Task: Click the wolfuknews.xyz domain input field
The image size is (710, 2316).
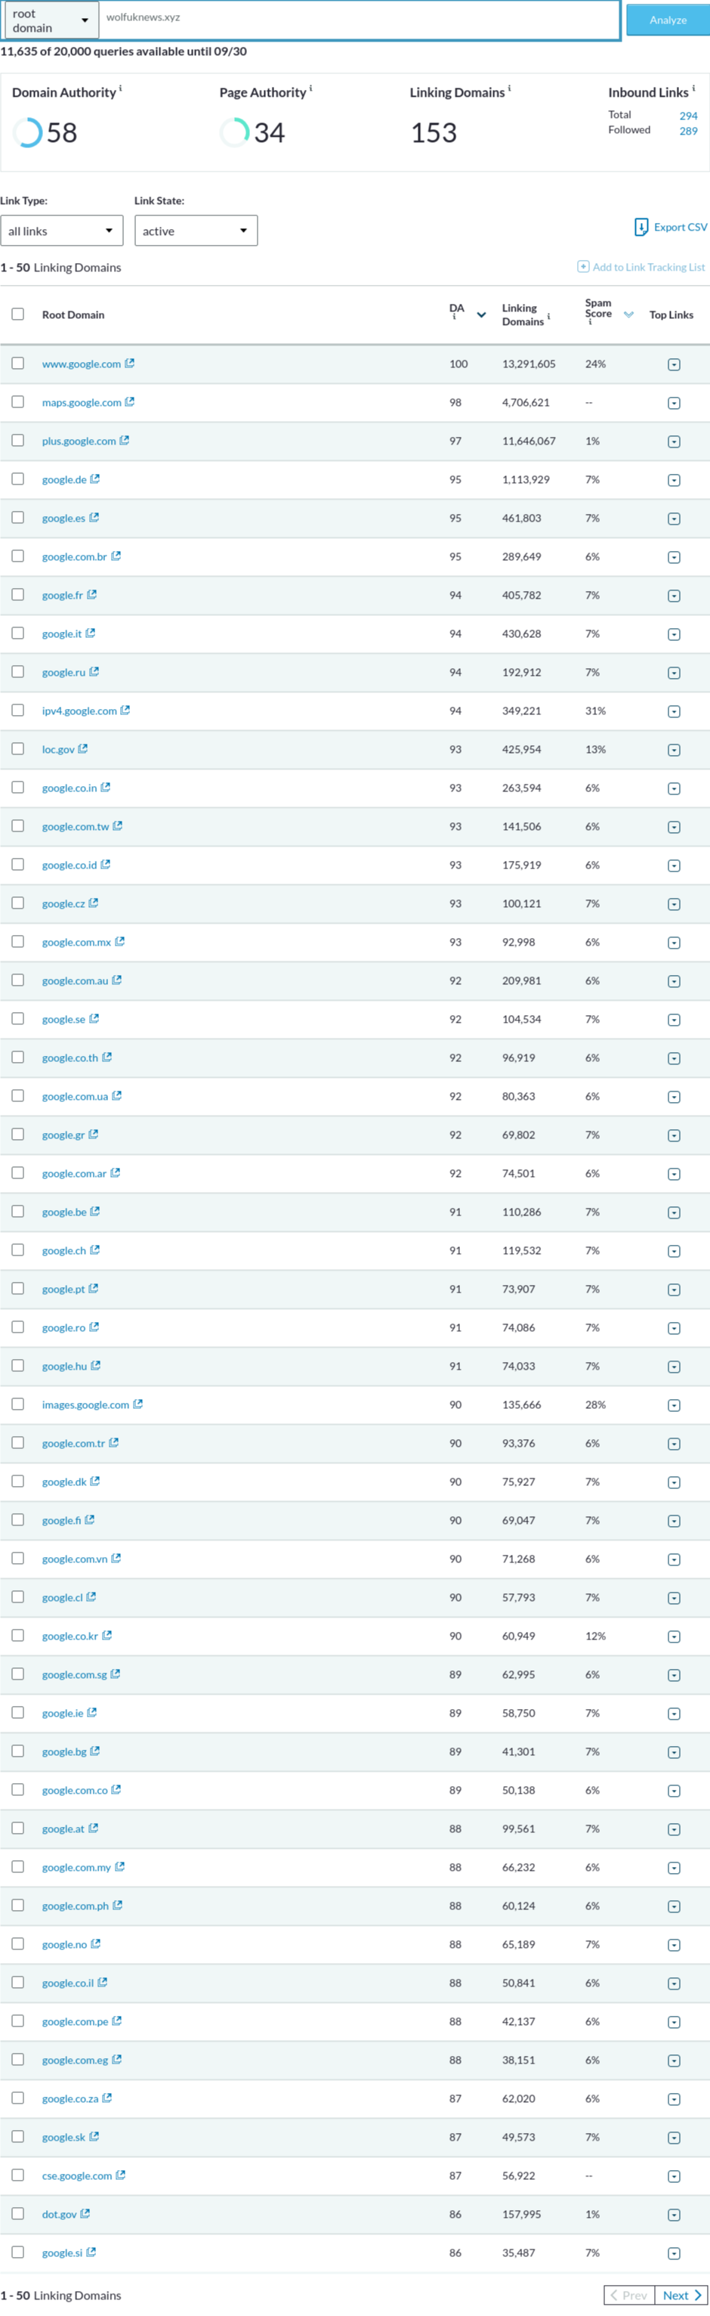Action: click(x=360, y=18)
